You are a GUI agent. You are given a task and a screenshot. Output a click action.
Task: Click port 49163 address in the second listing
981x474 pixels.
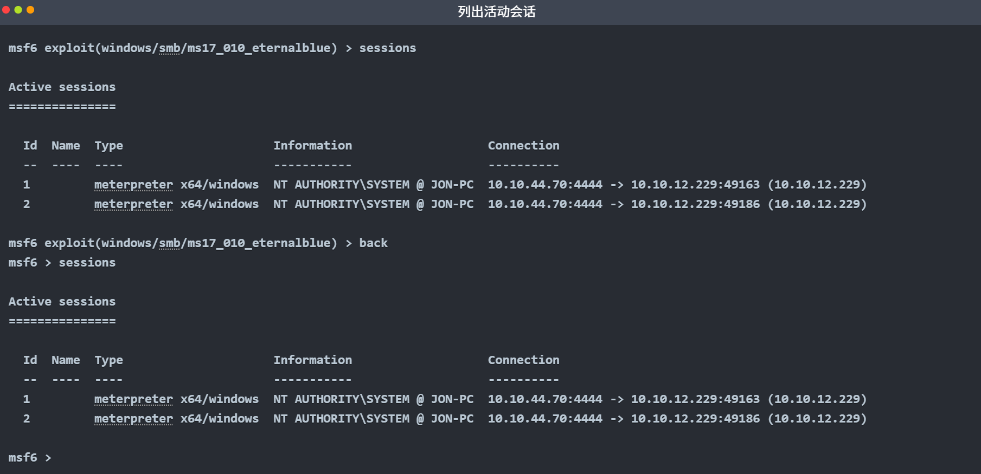(x=695, y=399)
